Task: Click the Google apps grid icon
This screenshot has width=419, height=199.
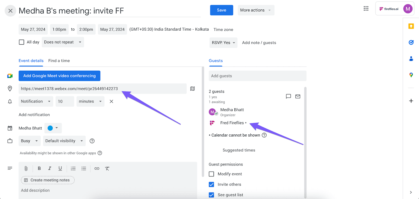Action: [366, 9]
